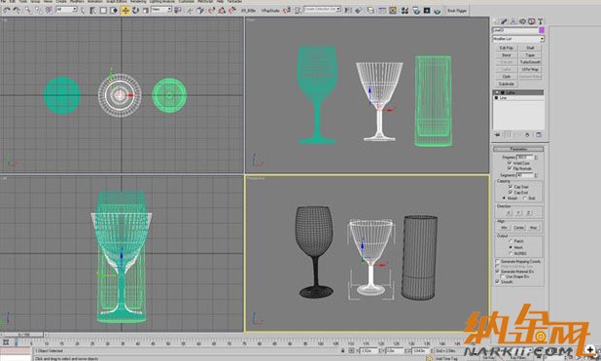The image size is (601, 361).
Task: Click the Mirror tool icon
Action: coord(348,11)
